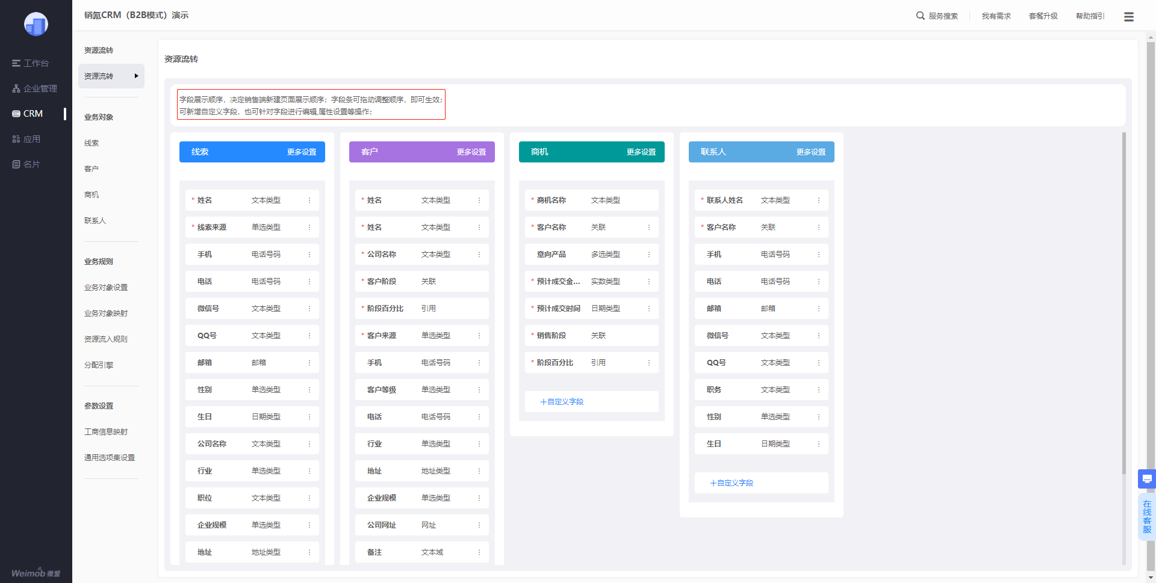Click the field columns inner scrollbar

pyautogui.click(x=1124, y=303)
